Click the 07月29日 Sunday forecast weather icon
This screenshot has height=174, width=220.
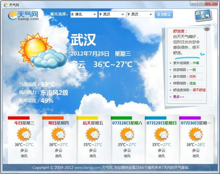point(161,134)
